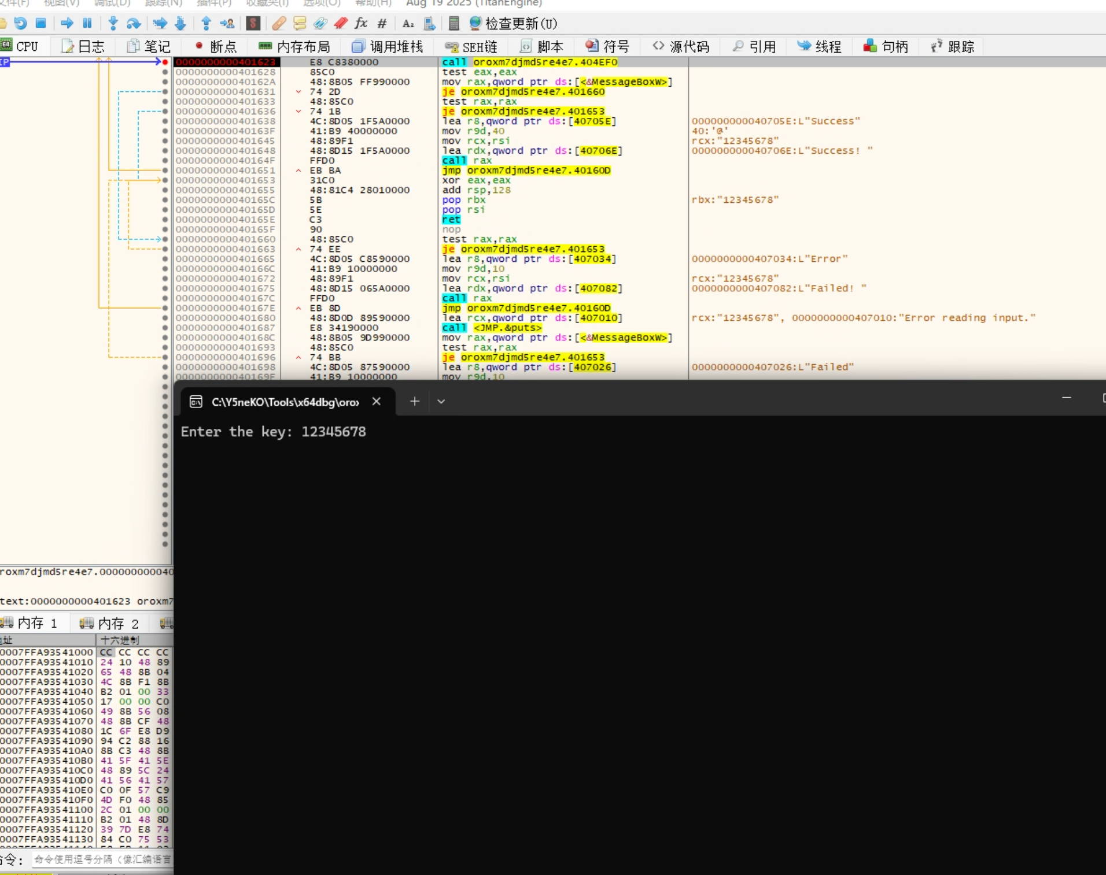Start trace over from the toolbar
This screenshot has width=1106, height=875.
coord(180,23)
